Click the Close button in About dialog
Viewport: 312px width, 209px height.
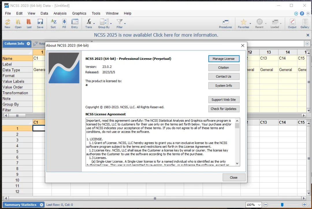point(234,177)
